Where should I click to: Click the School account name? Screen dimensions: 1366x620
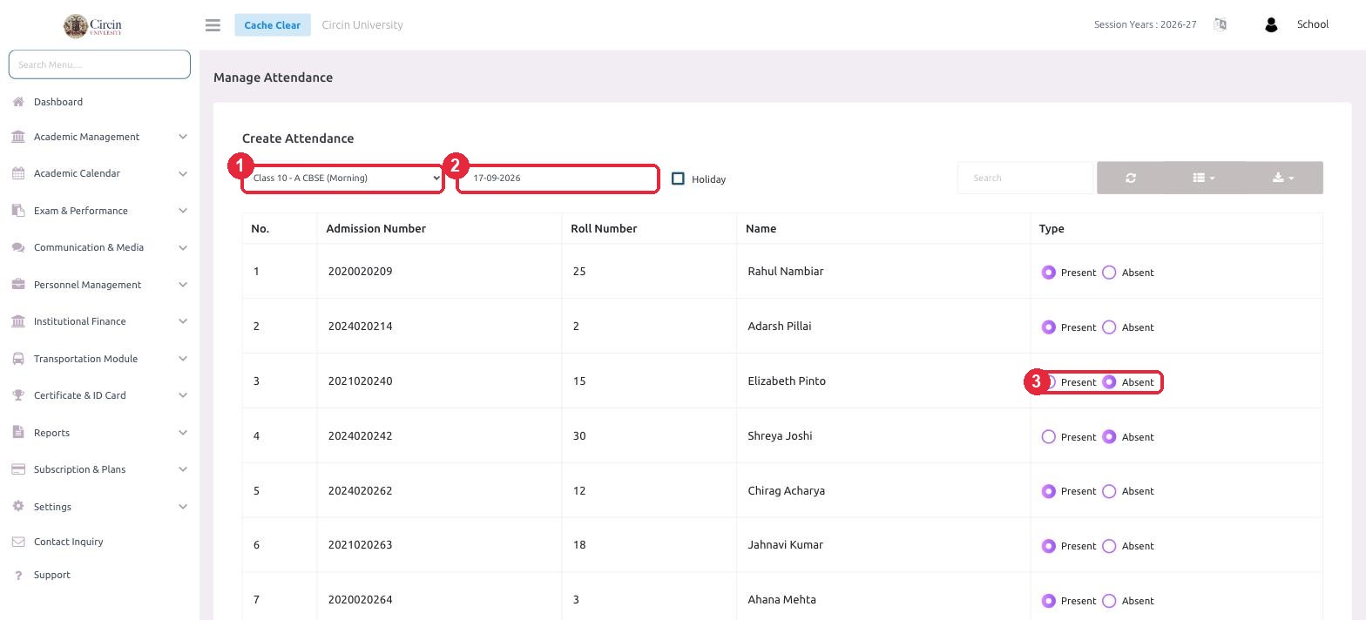(1312, 24)
